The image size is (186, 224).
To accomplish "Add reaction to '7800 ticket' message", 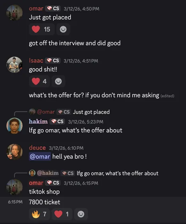I will click(x=81, y=214).
